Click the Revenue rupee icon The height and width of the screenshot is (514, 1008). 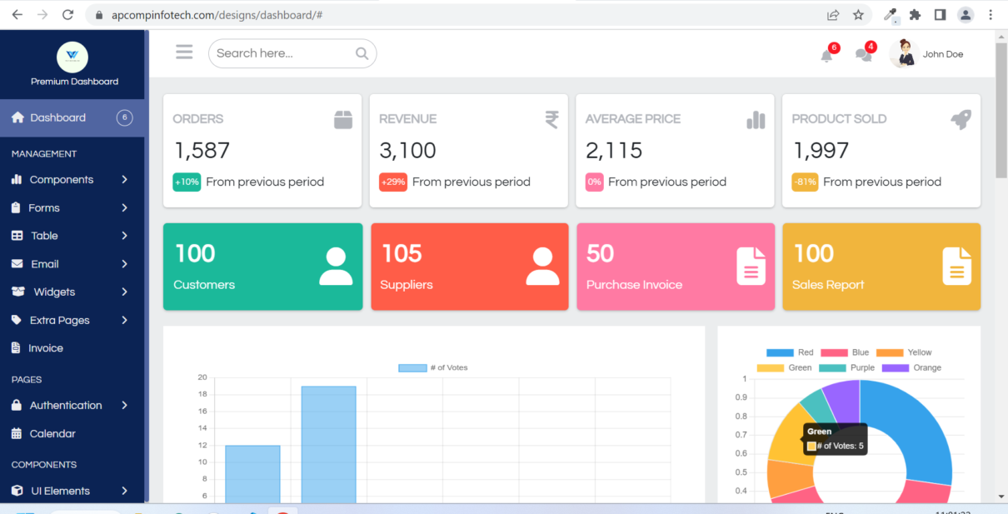tap(551, 120)
